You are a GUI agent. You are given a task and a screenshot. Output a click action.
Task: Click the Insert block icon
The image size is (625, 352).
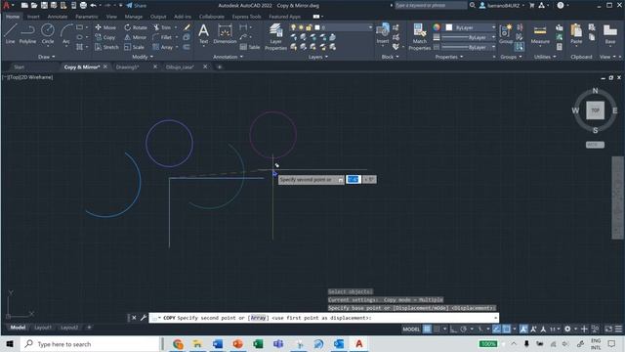coord(383,33)
